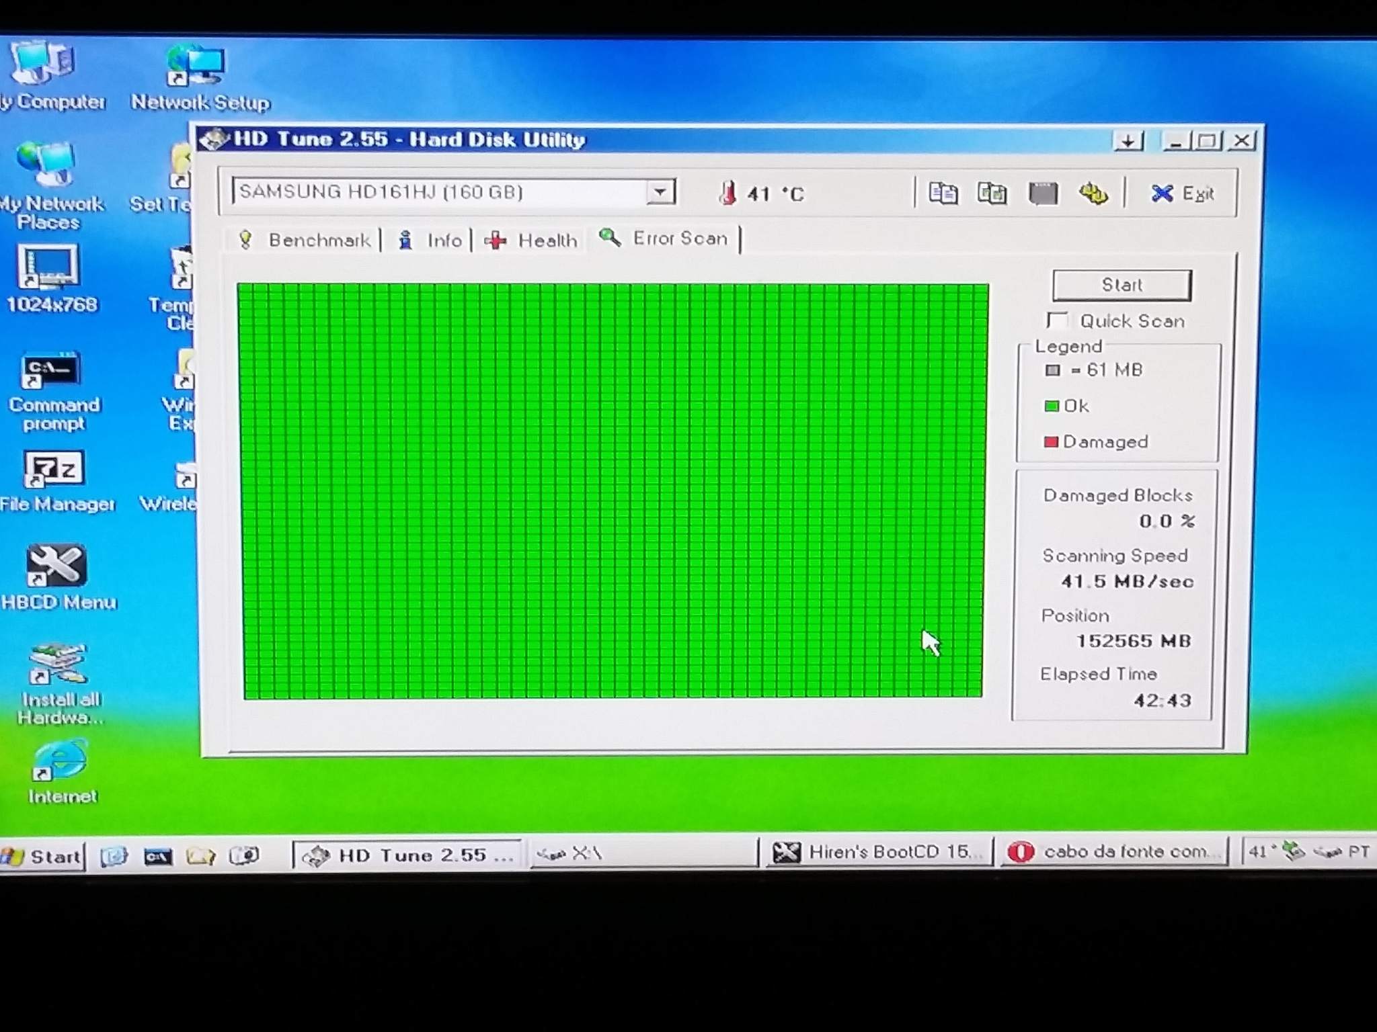Click the fourth quick launch icon before HD Tune
This screenshot has height=1032, width=1377.
pos(243,855)
